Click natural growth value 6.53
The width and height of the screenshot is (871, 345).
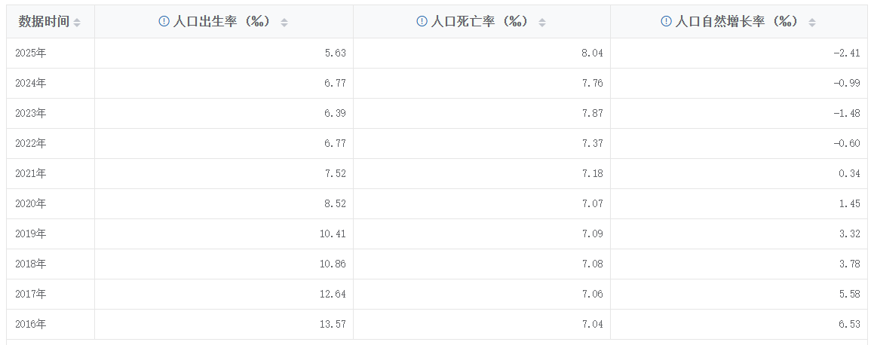point(850,324)
